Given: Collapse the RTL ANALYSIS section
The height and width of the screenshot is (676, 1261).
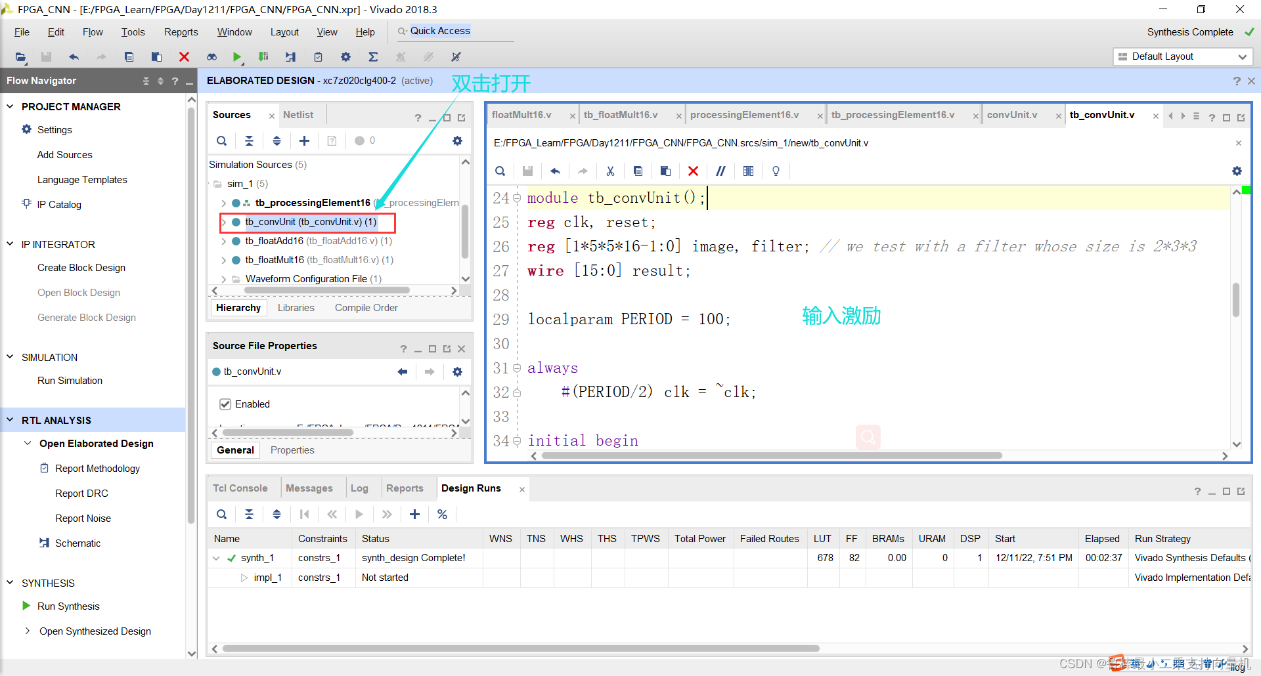Looking at the screenshot, I should [10, 420].
